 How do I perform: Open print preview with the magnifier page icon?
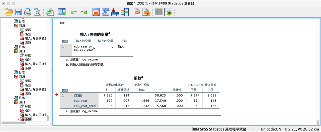[x=37, y=12]
